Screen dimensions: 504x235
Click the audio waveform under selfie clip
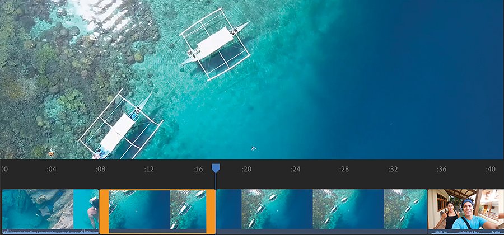point(466,232)
